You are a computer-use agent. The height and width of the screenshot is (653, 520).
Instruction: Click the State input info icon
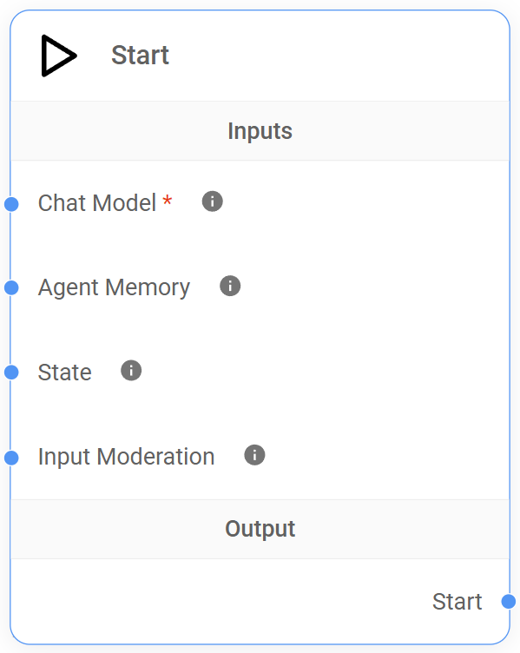point(131,371)
